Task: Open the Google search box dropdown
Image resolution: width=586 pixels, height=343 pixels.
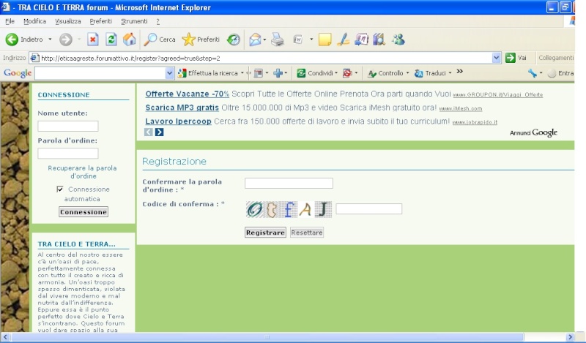Action: tap(169, 73)
